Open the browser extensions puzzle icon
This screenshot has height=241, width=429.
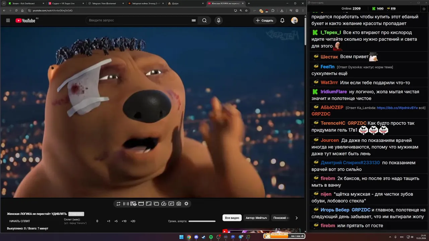tap(273, 10)
